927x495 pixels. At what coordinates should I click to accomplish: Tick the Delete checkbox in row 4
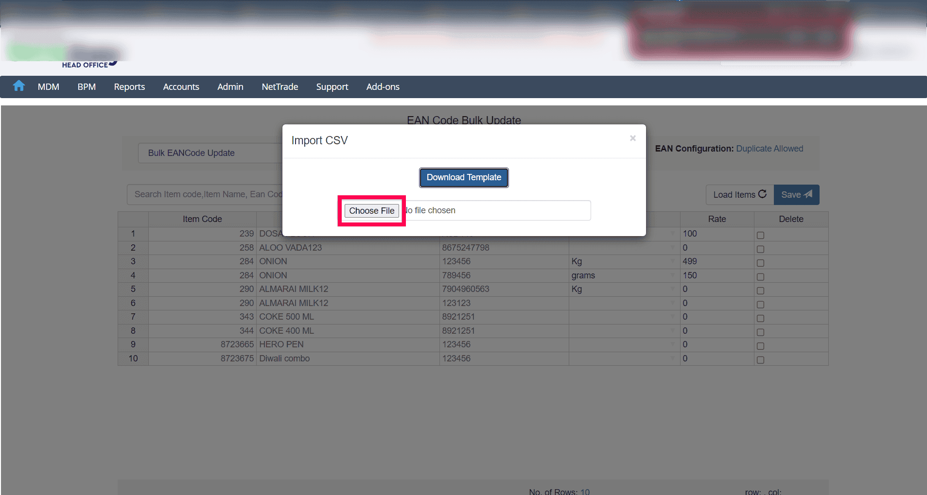760,277
